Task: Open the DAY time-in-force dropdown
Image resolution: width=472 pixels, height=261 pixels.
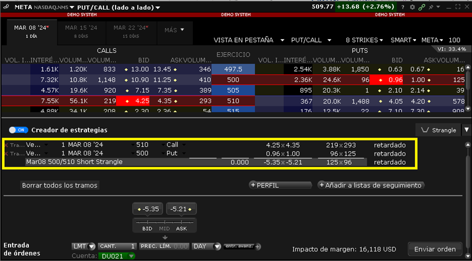Action: [207, 247]
